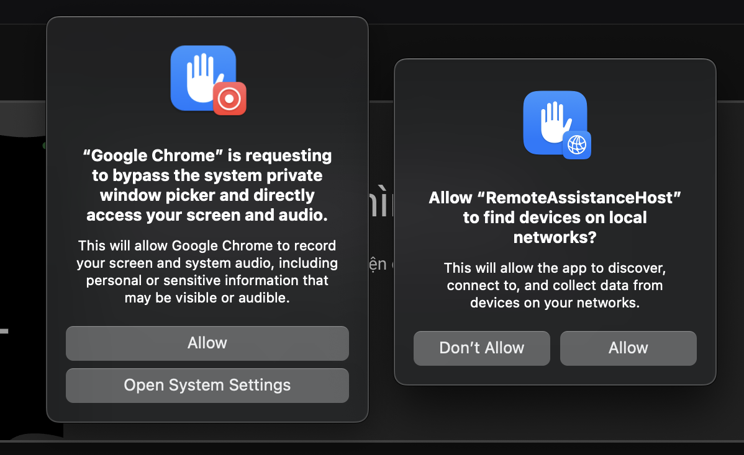Viewport: 744px width, 455px height.
Task: Click the "Allow RemoteAssistanceHost" heading text
Action: click(555, 218)
